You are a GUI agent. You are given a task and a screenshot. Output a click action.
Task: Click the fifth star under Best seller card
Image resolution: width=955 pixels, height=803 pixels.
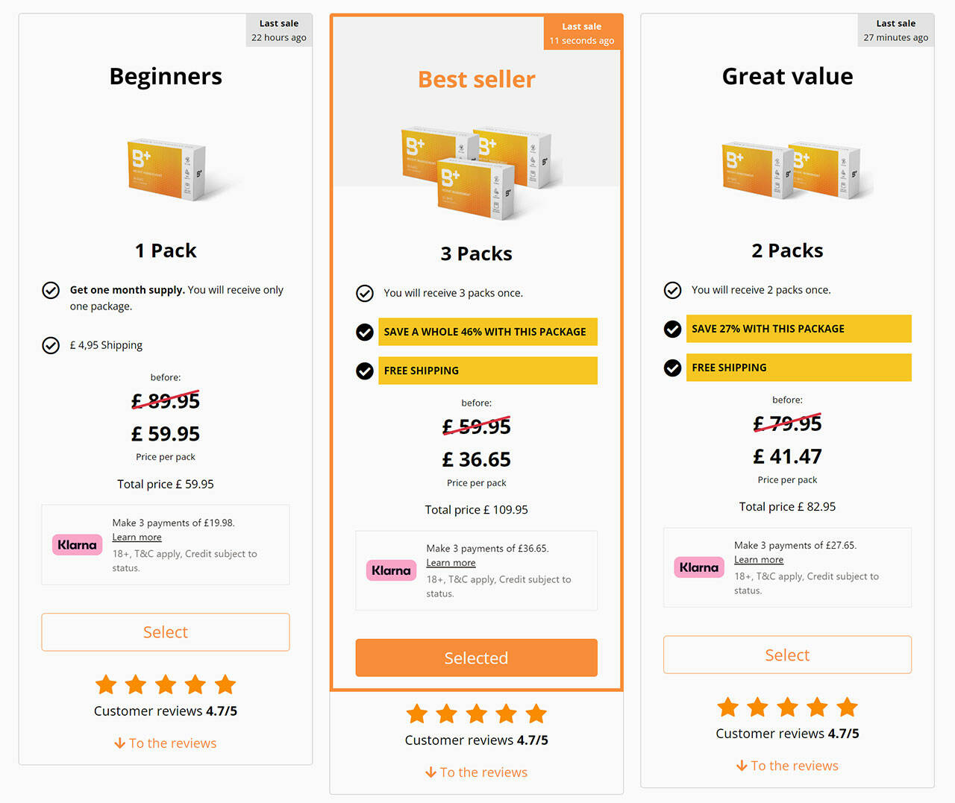[x=536, y=714]
